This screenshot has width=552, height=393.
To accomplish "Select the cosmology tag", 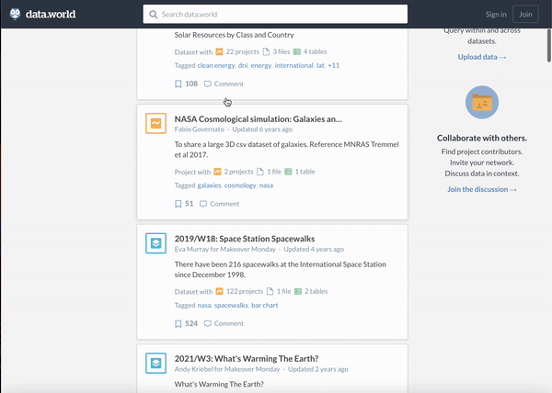I will (240, 185).
